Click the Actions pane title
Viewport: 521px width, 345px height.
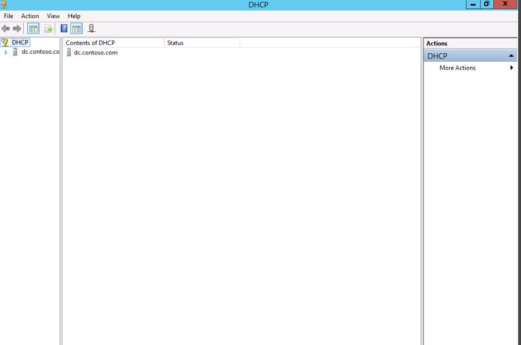coord(437,44)
